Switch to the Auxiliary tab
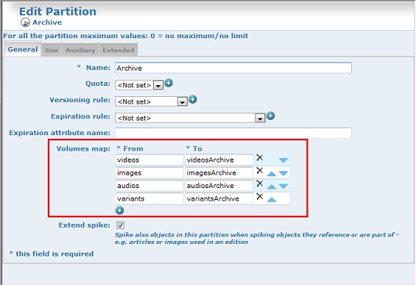Screen dimensions: 416x285 click(80, 50)
